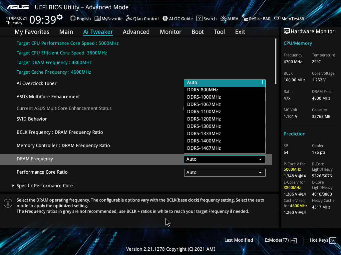Click the Ai Overclock Tuner setting
341x255 pixels.
coord(37,83)
